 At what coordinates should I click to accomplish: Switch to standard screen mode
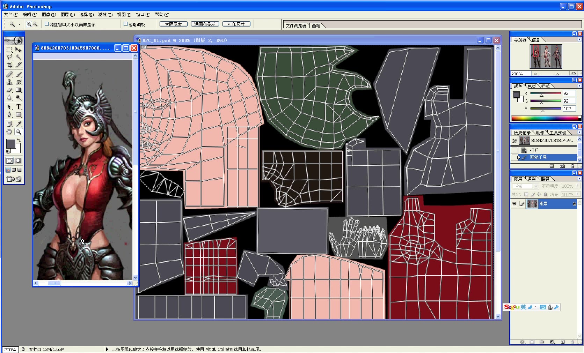click(x=8, y=170)
